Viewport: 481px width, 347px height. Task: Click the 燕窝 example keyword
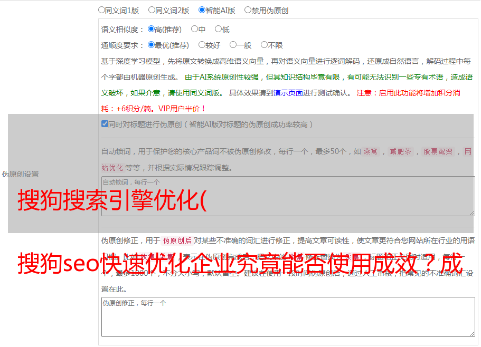(x=371, y=151)
